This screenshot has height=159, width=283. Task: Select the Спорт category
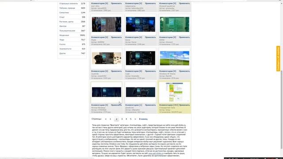coord(72,17)
